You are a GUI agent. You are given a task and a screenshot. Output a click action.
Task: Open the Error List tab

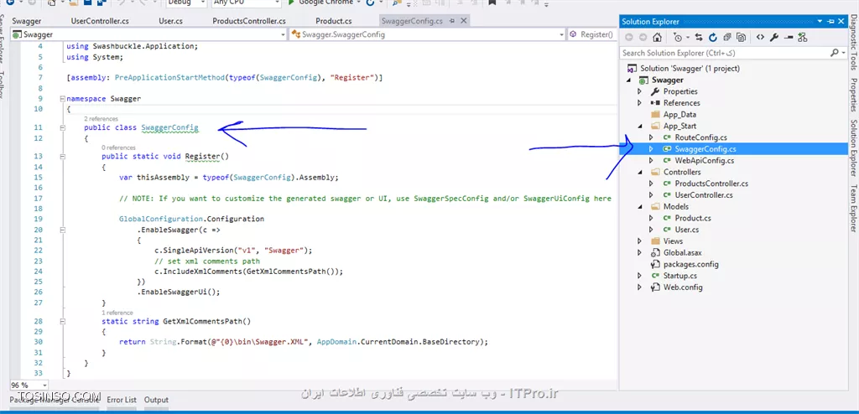tap(122, 400)
